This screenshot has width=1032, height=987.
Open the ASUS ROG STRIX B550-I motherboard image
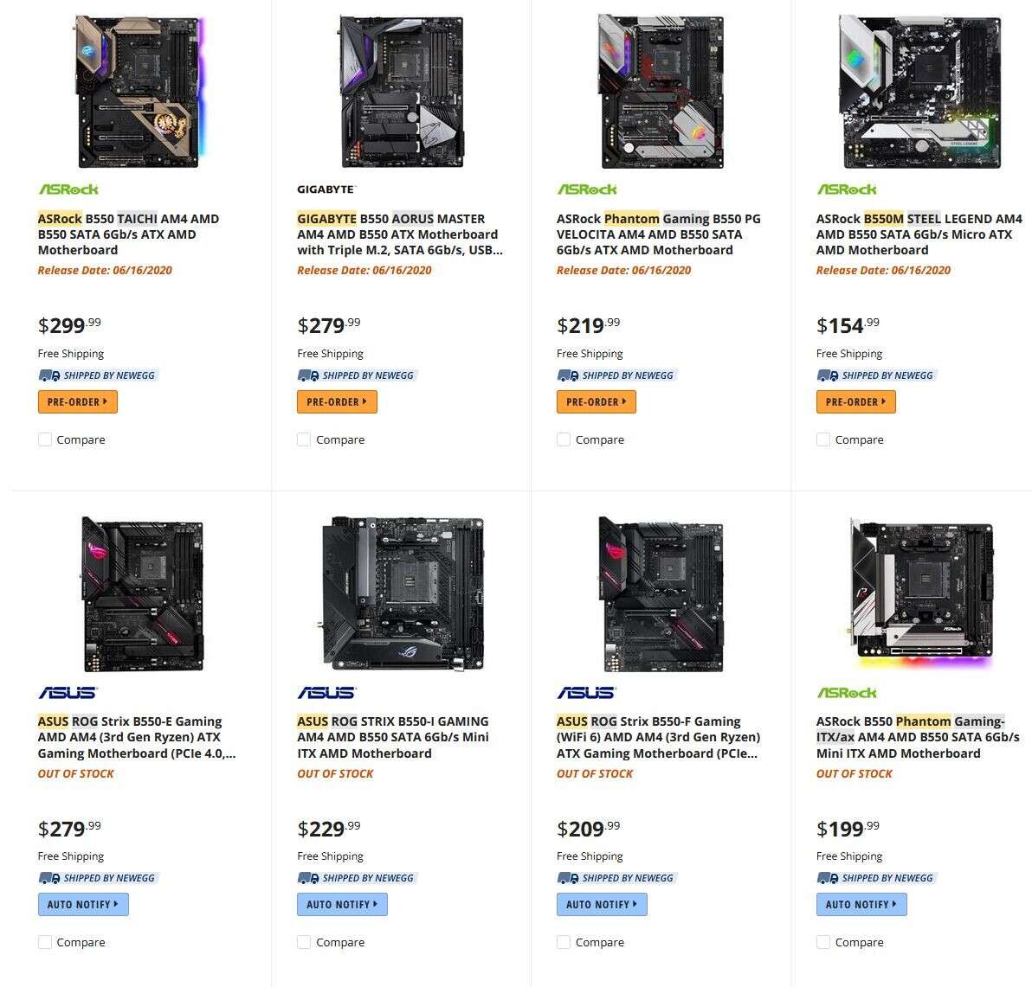pos(403,594)
